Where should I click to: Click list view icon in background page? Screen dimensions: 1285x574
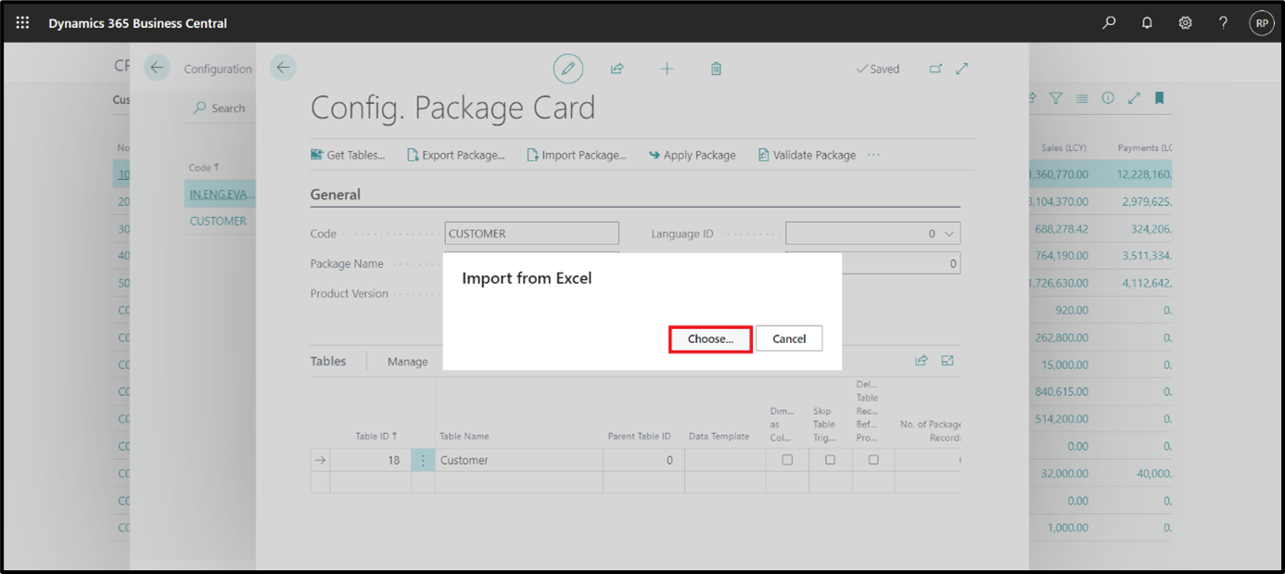(1082, 97)
